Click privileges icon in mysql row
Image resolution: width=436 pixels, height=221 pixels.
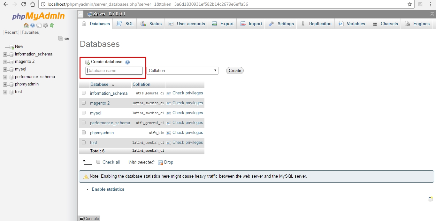[169, 113]
